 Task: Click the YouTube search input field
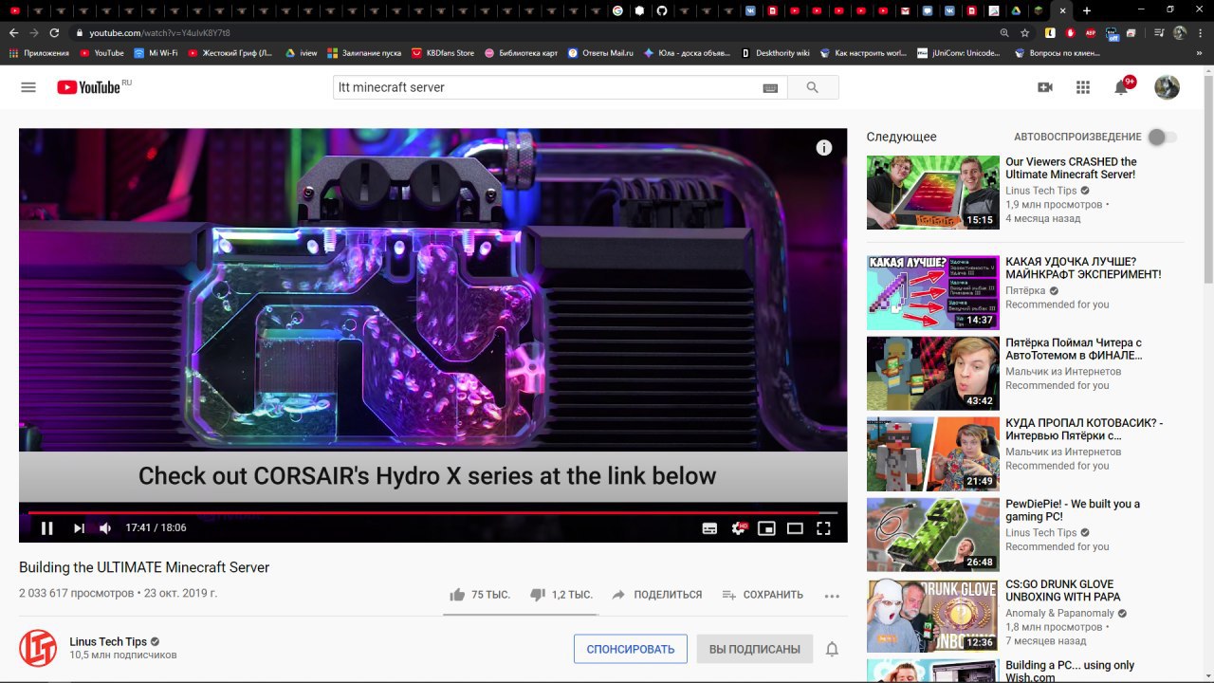(x=550, y=87)
